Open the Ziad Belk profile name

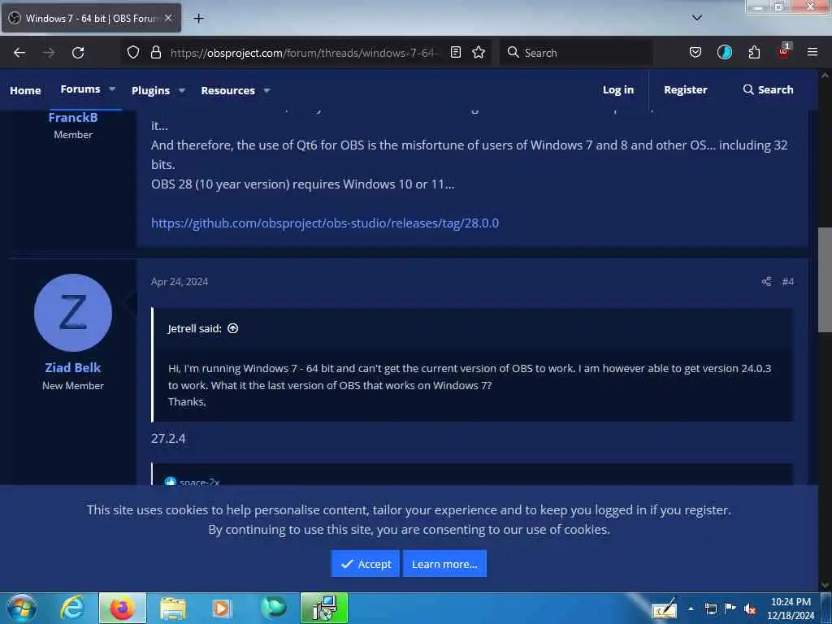click(72, 367)
